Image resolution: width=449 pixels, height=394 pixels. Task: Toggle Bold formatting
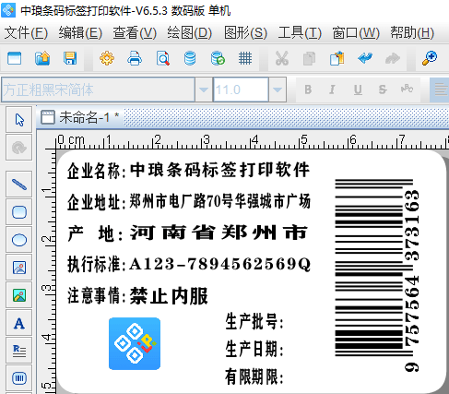coord(308,90)
